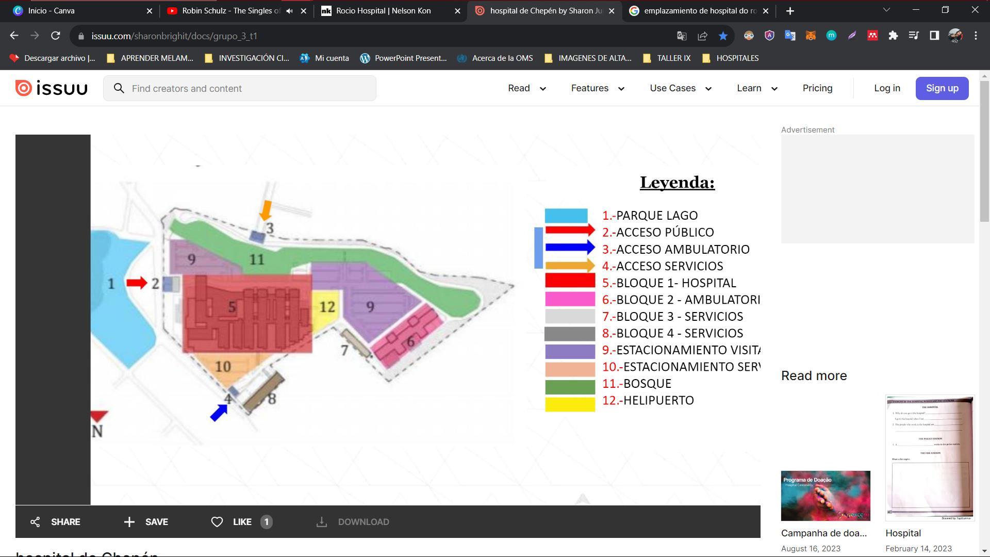Open the browser side panel icon
Viewport: 990px width, 557px height.
[934, 36]
